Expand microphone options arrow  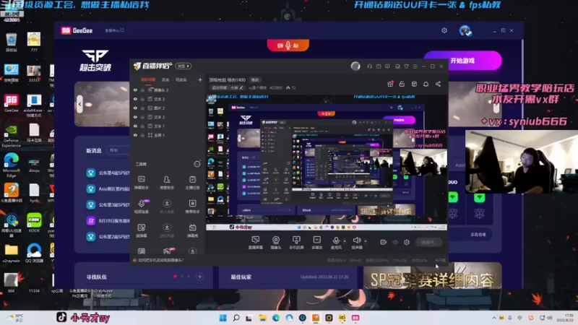click(x=345, y=241)
